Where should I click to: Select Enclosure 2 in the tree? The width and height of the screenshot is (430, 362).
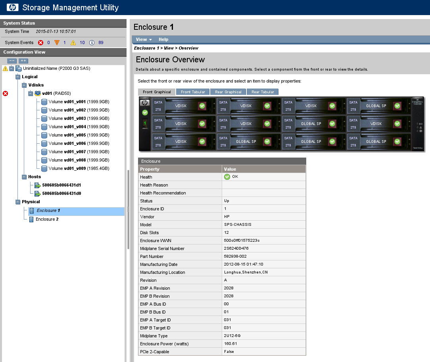tap(47, 219)
